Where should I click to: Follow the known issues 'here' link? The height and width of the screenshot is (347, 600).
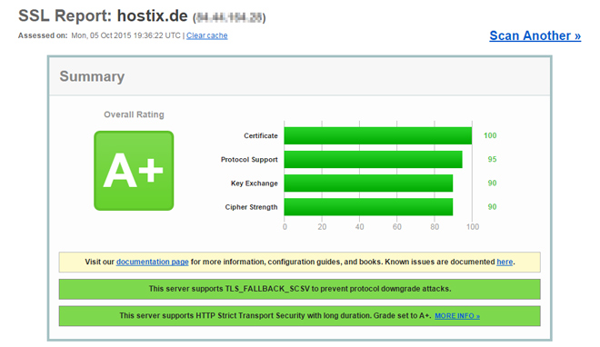(x=505, y=262)
